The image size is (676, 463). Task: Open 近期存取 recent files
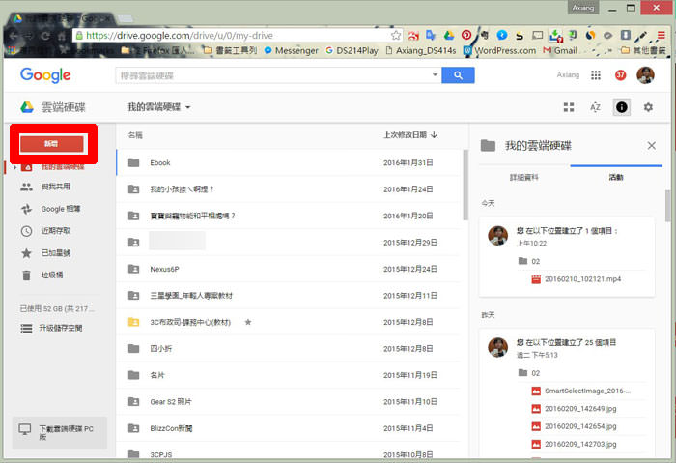point(55,231)
